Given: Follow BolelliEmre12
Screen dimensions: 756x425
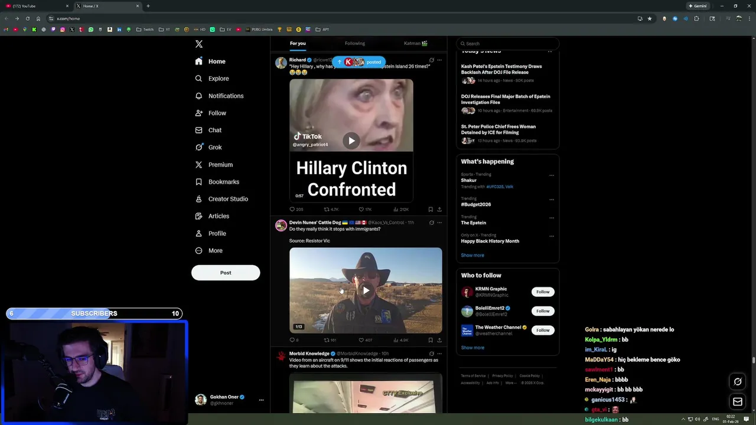Looking at the screenshot, I should (543, 311).
